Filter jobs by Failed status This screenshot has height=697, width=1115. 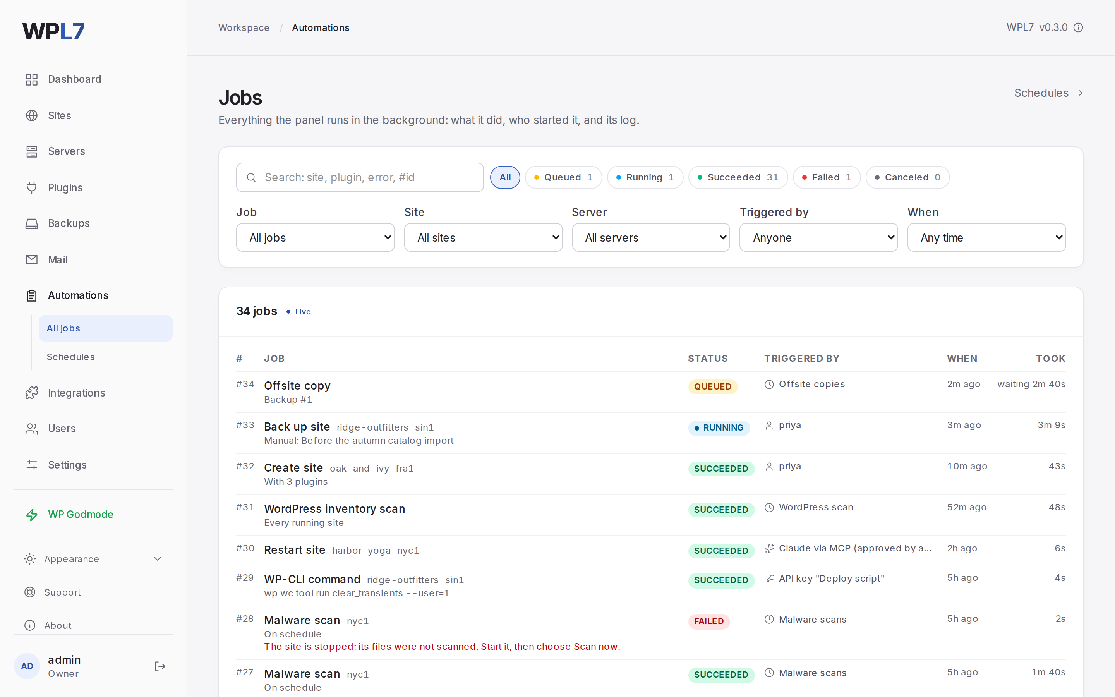pyautogui.click(x=826, y=177)
